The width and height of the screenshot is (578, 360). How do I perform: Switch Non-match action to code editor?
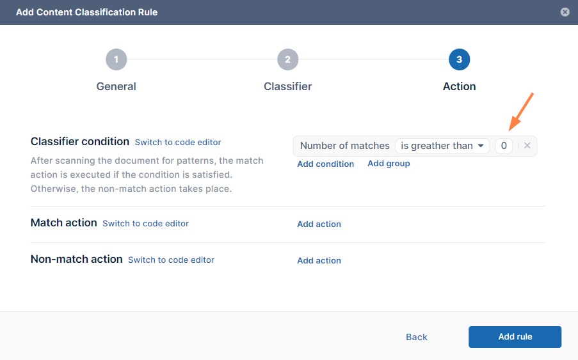tap(171, 260)
